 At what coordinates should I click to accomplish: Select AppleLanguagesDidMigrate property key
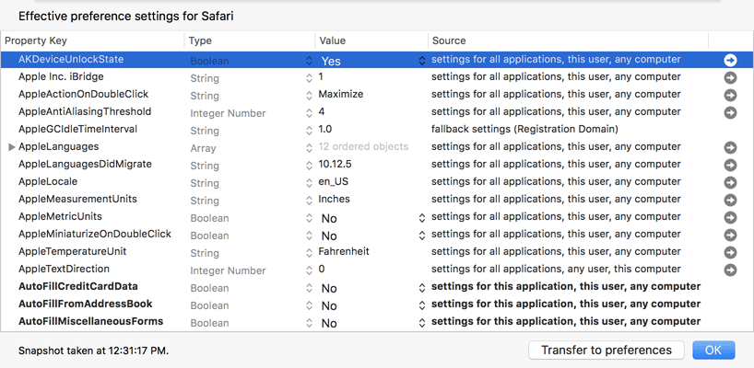[85, 164]
